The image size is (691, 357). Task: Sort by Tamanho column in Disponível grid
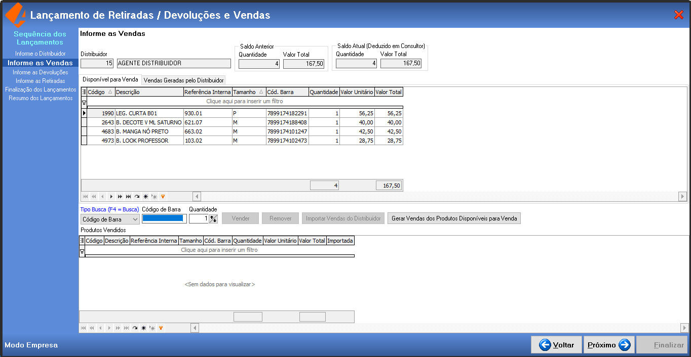click(x=249, y=92)
